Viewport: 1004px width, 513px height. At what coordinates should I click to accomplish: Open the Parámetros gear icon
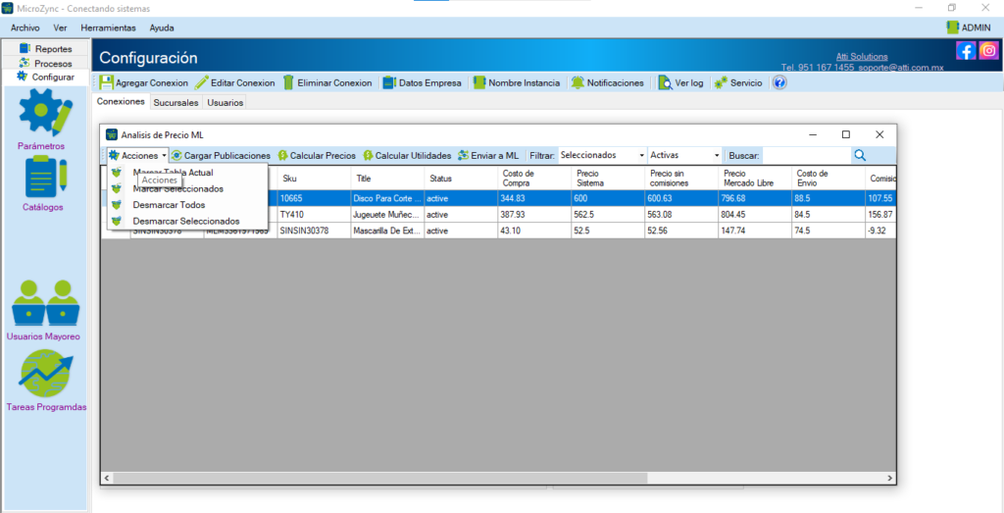pos(45,113)
